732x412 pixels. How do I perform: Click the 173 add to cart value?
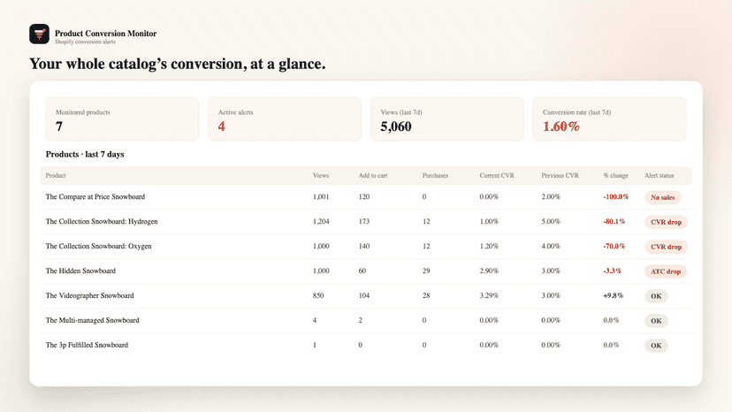pos(363,221)
